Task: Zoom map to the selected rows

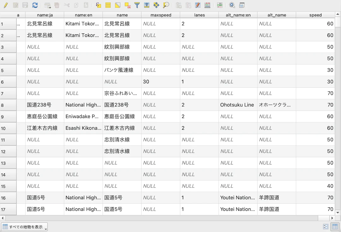Action: (166, 5)
